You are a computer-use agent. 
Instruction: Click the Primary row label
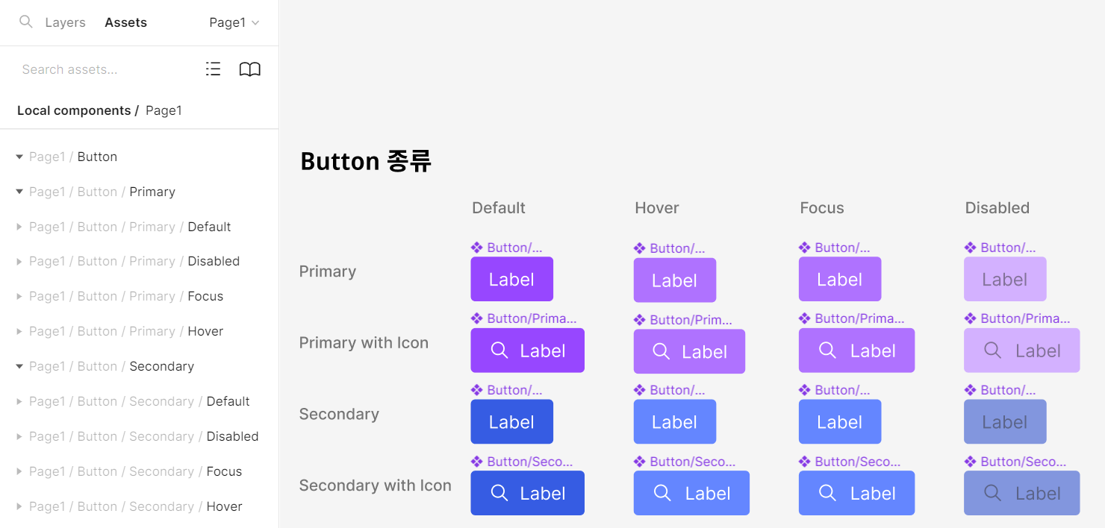(x=328, y=271)
